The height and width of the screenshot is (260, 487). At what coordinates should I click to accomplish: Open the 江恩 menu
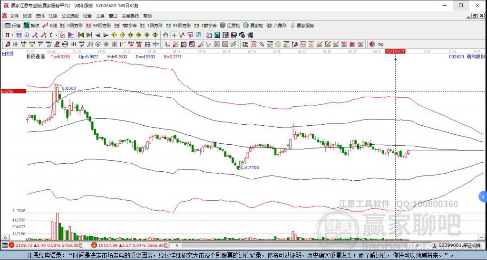pos(53,16)
